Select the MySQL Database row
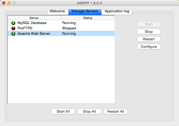The height and width of the screenshot is (126, 179). coord(61,23)
